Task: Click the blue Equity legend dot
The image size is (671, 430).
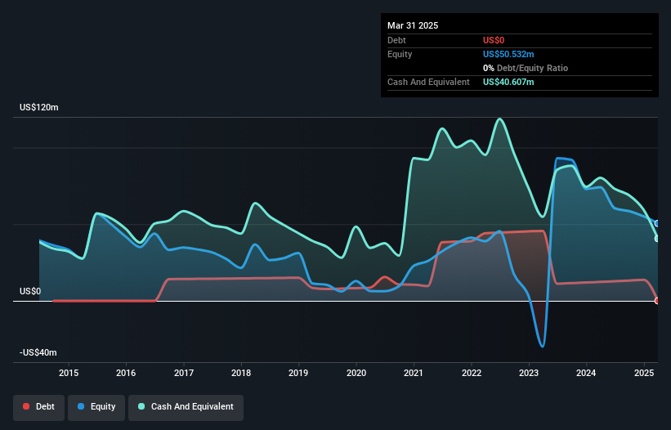Action: 81,406
